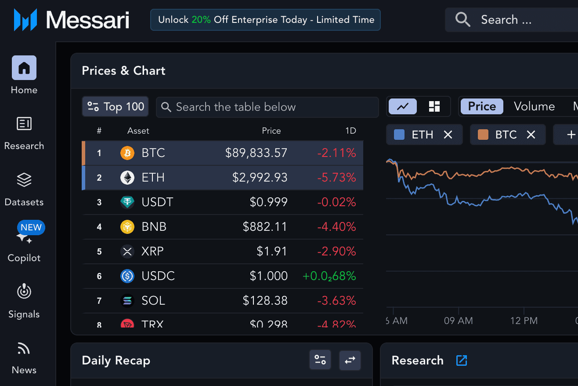Viewport: 578px width, 386px height.
Task: Go to Datasets in sidebar
Action: tap(24, 189)
